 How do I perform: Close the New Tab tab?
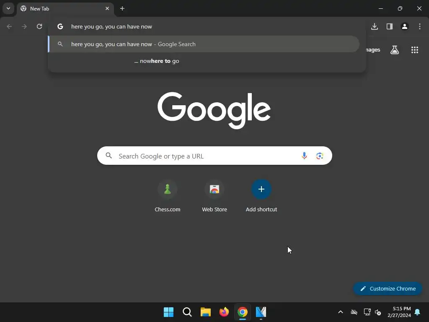coord(107,8)
